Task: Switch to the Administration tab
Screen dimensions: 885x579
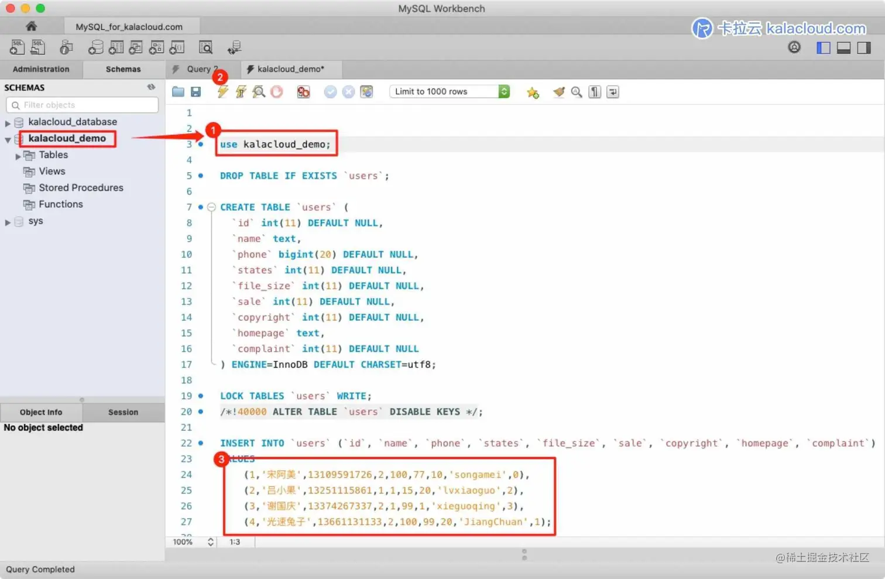Action: coord(41,69)
